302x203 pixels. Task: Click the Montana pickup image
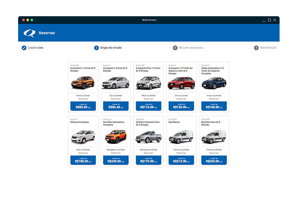[148, 137]
